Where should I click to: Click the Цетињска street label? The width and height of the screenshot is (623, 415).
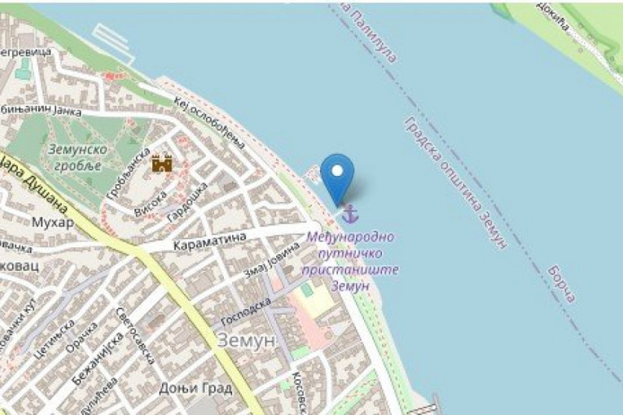click(55, 339)
